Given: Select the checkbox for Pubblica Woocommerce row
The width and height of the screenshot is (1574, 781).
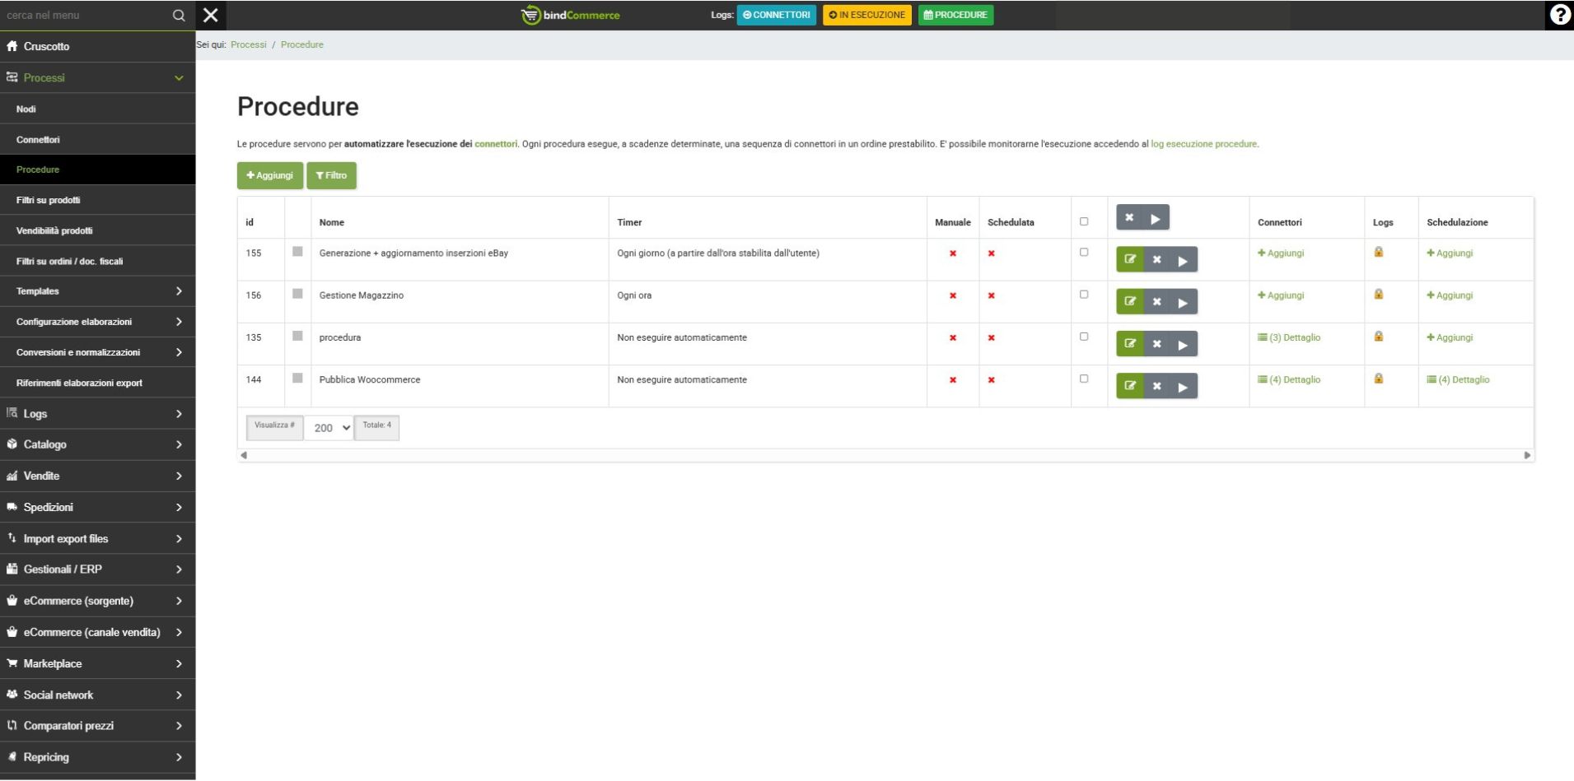Looking at the screenshot, I should [1084, 379].
